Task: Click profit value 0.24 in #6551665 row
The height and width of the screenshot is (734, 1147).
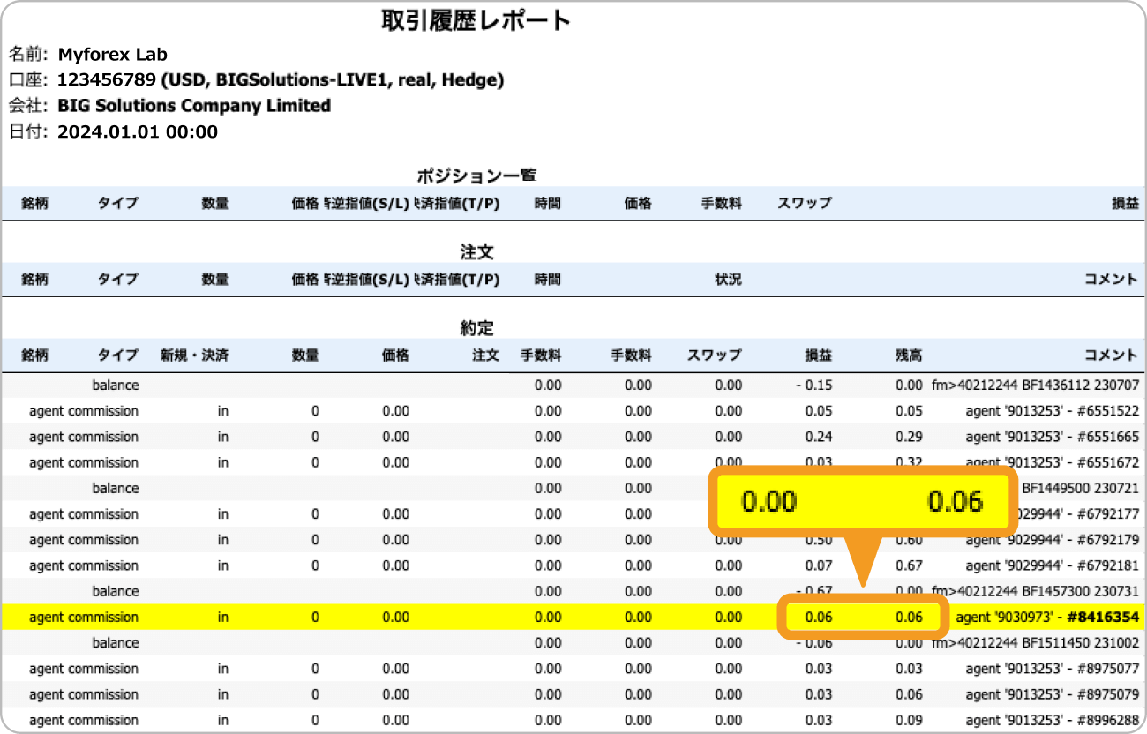Action: tap(818, 437)
